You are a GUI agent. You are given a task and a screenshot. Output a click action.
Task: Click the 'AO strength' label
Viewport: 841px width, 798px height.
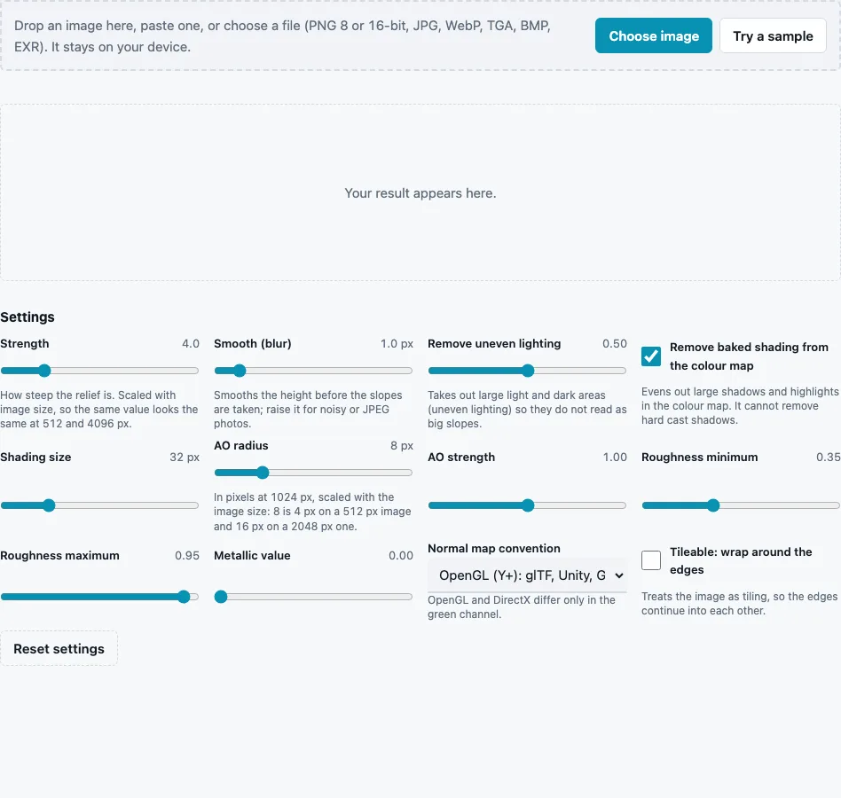(461, 458)
